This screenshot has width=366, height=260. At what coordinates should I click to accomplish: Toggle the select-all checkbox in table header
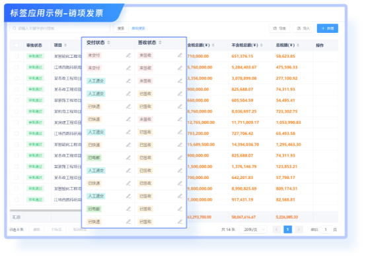tap(17, 45)
